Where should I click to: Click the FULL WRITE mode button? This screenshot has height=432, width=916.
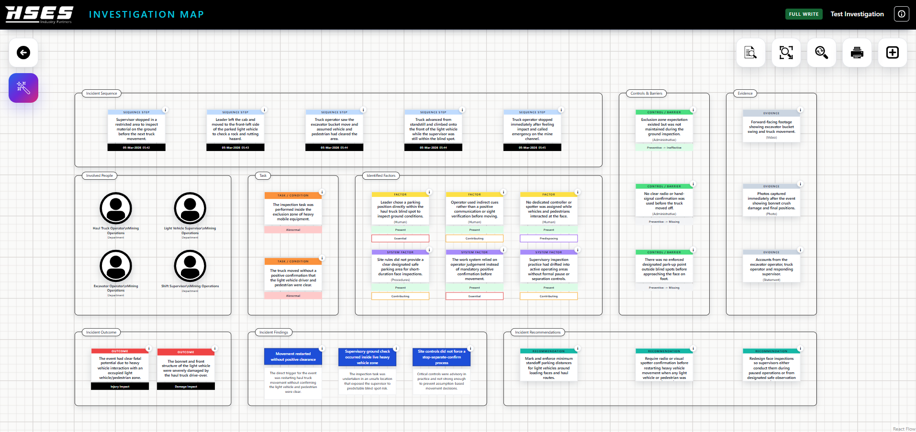pyautogui.click(x=804, y=14)
